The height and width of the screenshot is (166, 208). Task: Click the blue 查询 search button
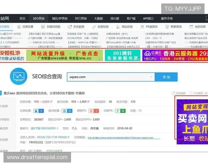pyautogui.click(x=166, y=77)
